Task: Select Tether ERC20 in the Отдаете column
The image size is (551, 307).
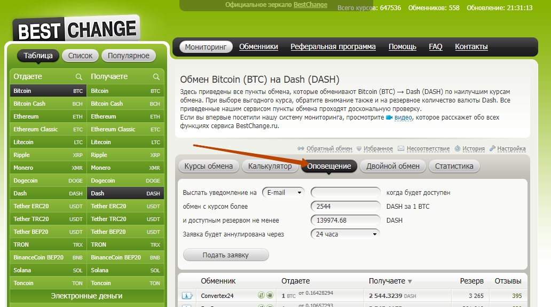Action: pos(48,206)
